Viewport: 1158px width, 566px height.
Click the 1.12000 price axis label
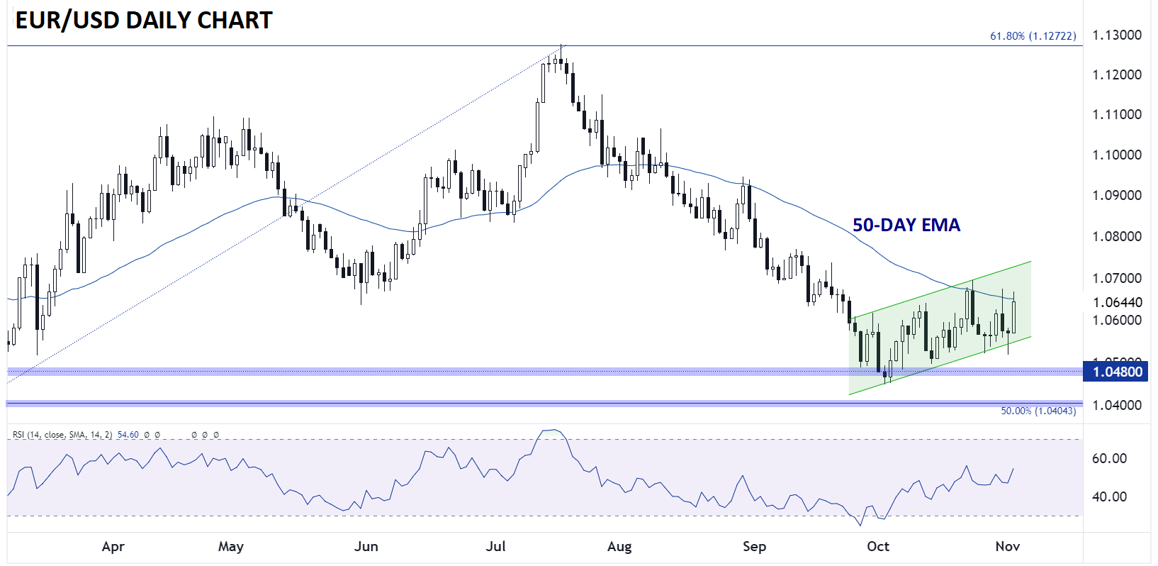pyautogui.click(x=1118, y=74)
